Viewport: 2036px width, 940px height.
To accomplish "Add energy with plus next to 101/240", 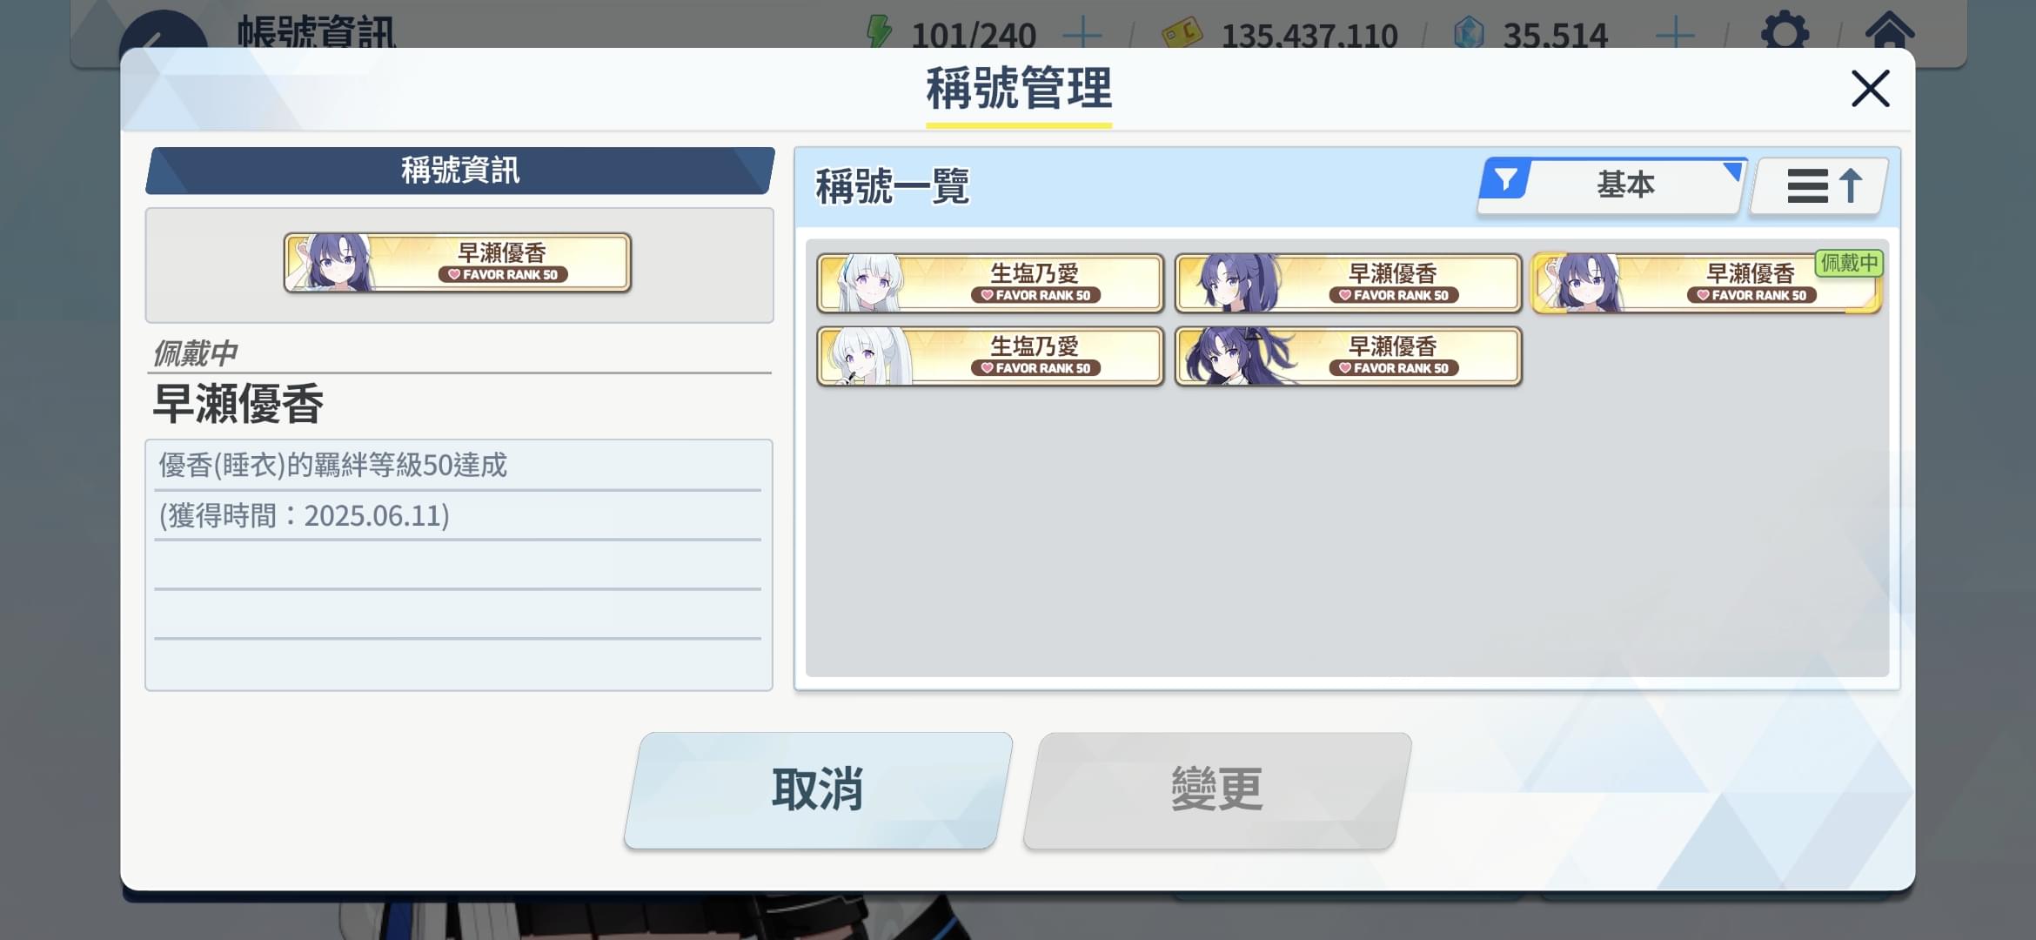I will click(1082, 36).
